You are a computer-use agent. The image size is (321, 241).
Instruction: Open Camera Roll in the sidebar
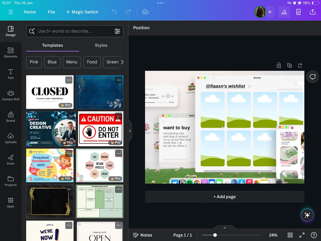point(11,96)
